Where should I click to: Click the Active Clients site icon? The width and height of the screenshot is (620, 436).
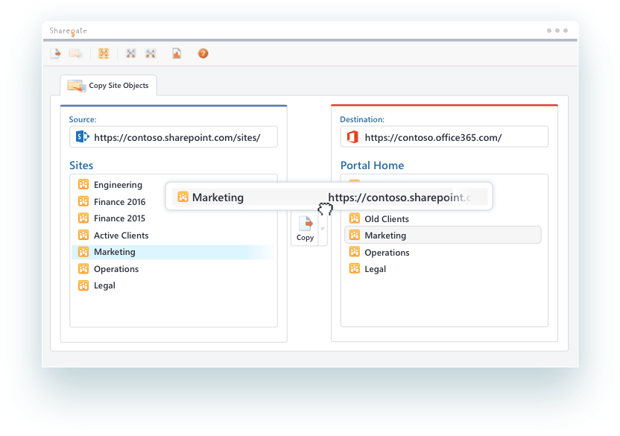click(x=83, y=235)
